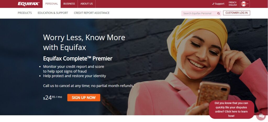
Task: Click the Sign Up Now button
Action: [x=84, y=98]
